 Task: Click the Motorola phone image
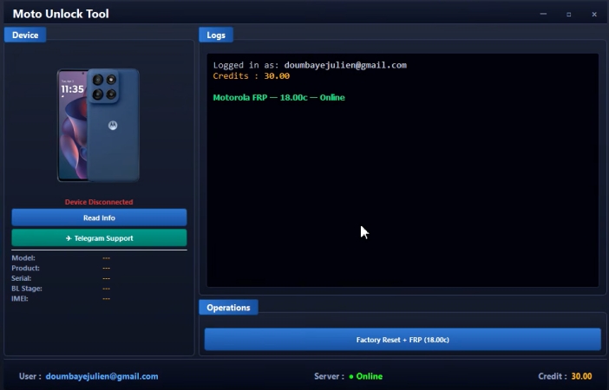pyautogui.click(x=98, y=126)
